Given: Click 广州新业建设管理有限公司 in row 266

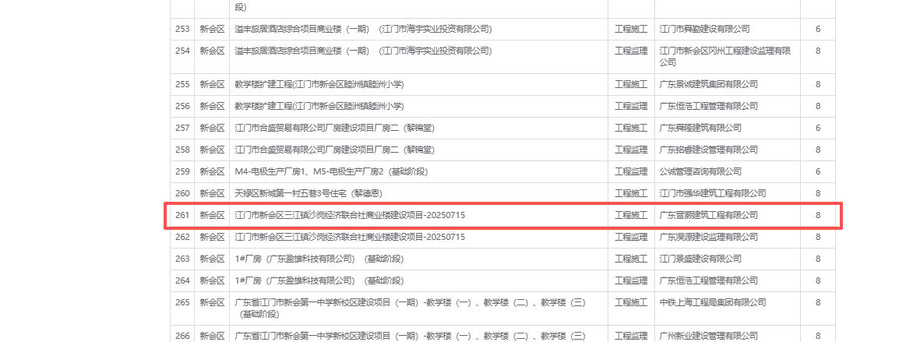Looking at the screenshot, I should (x=708, y=336).
